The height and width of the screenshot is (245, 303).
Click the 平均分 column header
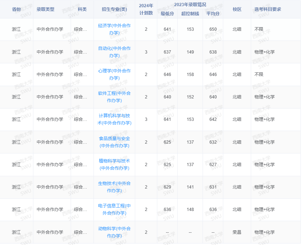pyautogui.click(x=212, y=13)
